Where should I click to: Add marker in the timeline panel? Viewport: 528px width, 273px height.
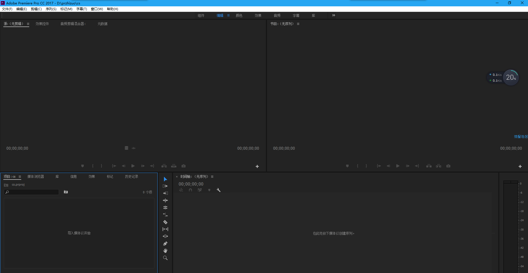click(x=209, y=190)
